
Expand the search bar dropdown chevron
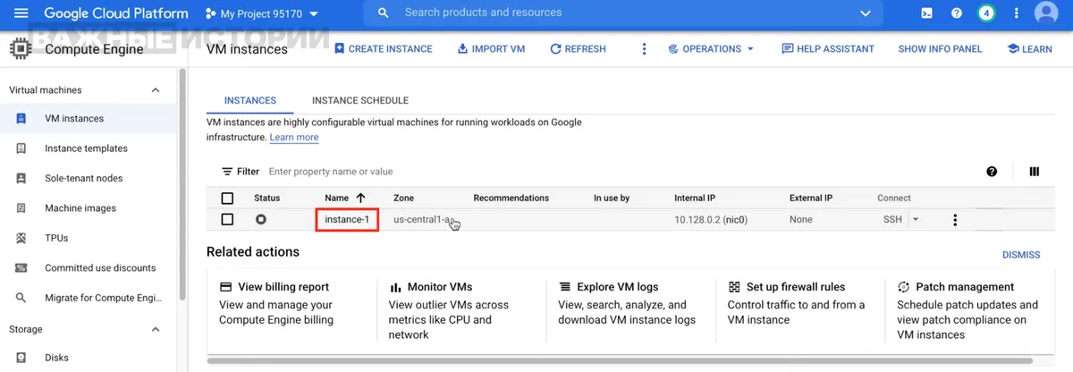[865, 13]
